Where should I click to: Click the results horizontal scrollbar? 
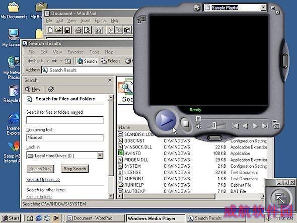(x=169, y=196)
